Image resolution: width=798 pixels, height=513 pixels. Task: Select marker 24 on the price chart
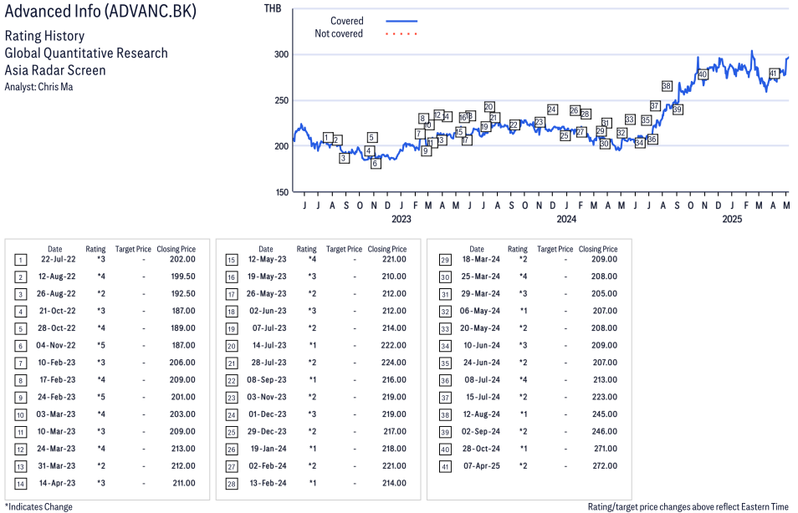pyautogui.click(x=552, y=109)
